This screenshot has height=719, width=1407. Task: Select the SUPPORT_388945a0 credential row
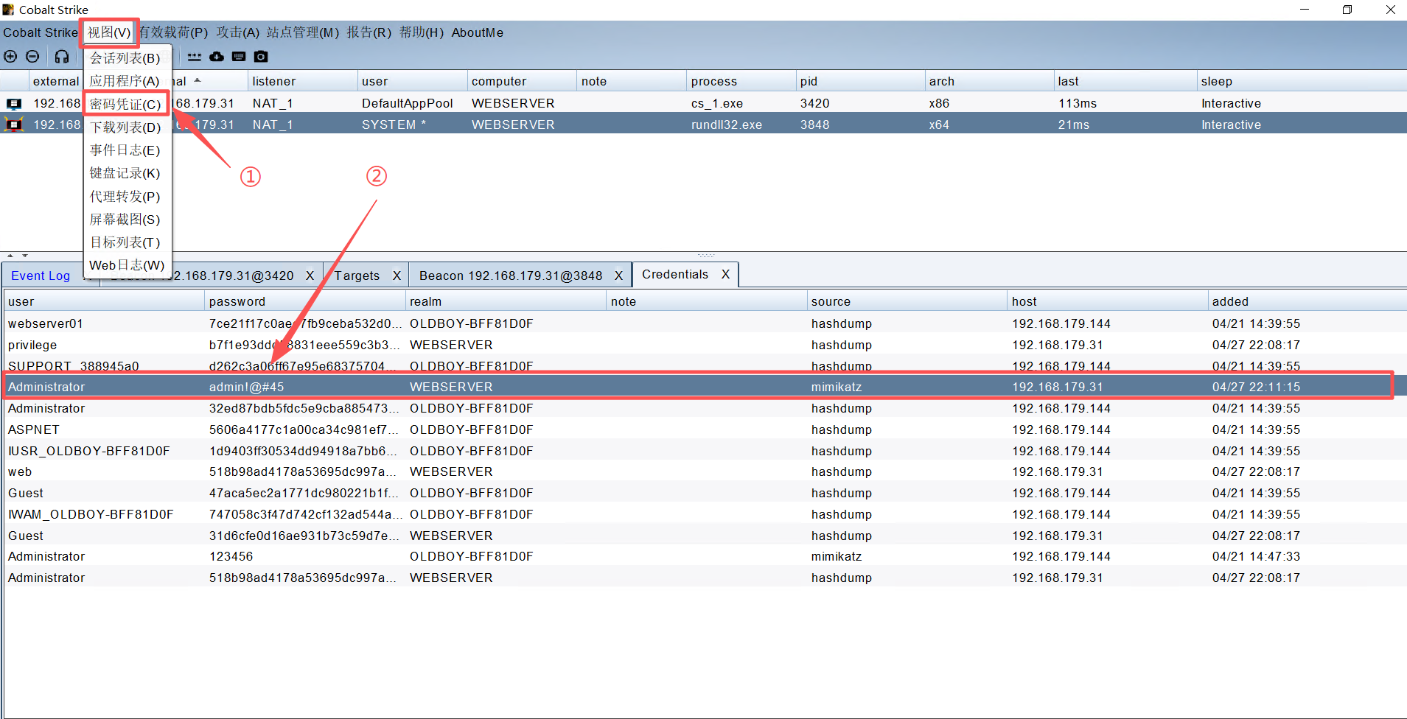click(x=705, y=365)
